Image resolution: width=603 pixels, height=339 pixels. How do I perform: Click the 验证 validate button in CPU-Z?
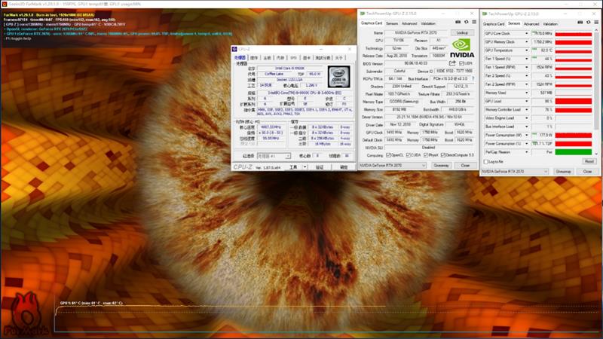tap(320, 167)
